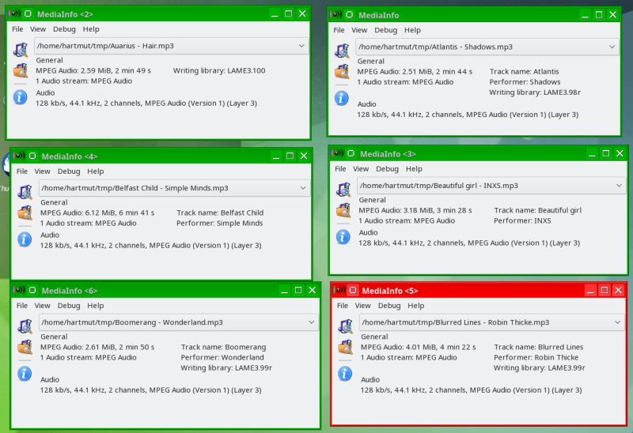Expand the Belfast Child - Simple Minds.mp3 dropdown
The image size is (633, 433).
[x=303, y=188]
